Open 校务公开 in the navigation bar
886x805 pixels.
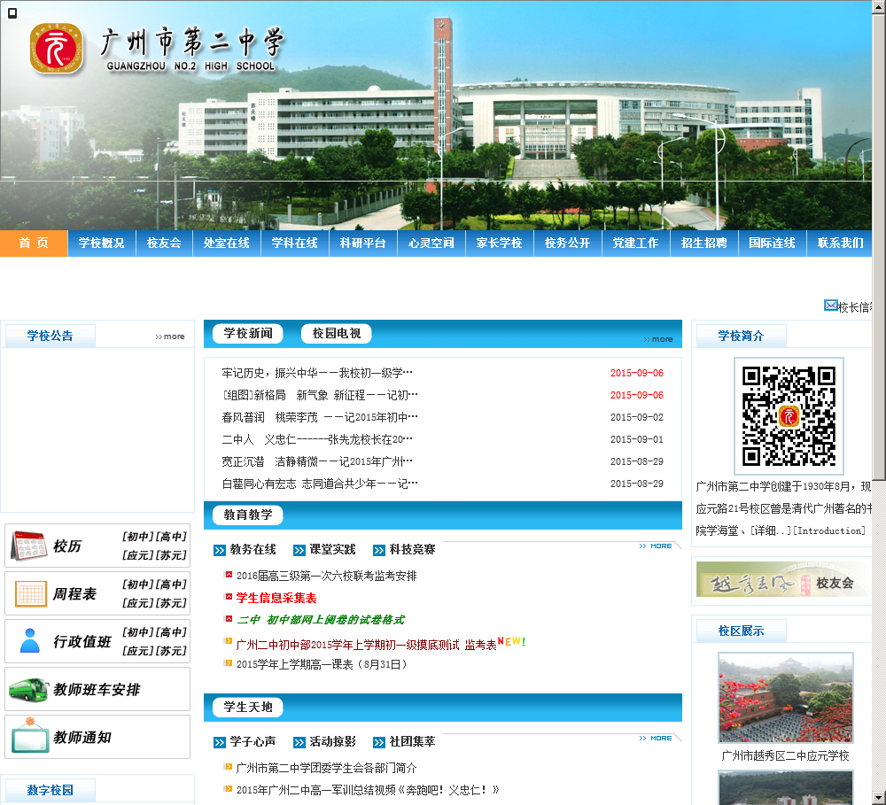568,243
